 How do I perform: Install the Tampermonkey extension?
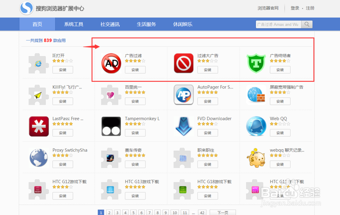click(135, 133)
